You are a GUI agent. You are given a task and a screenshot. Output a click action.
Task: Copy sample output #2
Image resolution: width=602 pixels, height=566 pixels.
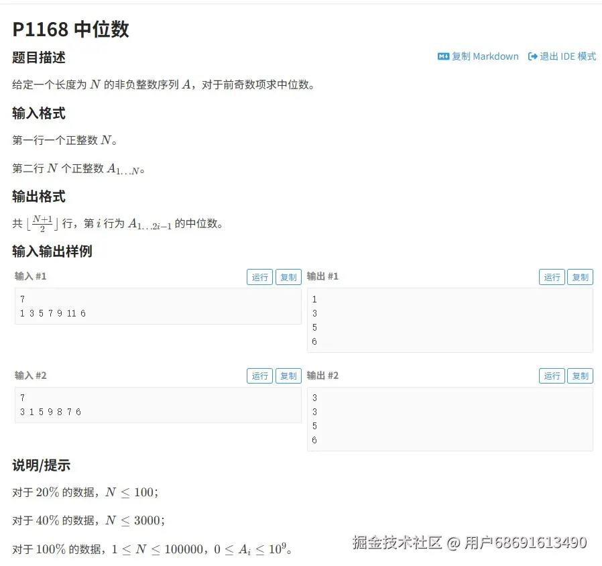pos(579,376)
